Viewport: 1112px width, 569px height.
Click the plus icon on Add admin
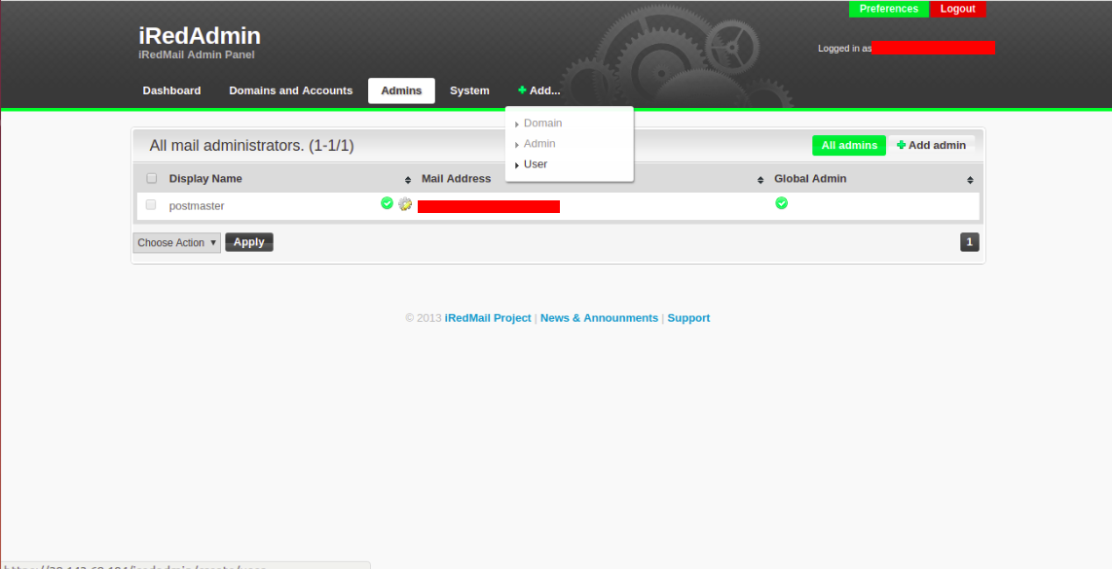[901, 145]
